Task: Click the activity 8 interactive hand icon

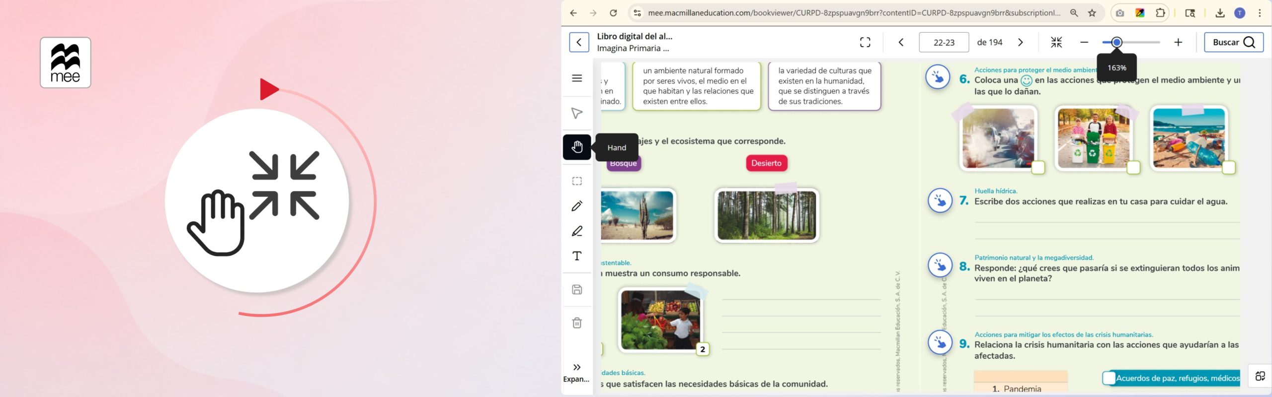Action: [x=940, y=265]
